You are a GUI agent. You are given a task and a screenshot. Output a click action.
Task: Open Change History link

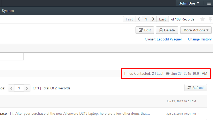200,39
